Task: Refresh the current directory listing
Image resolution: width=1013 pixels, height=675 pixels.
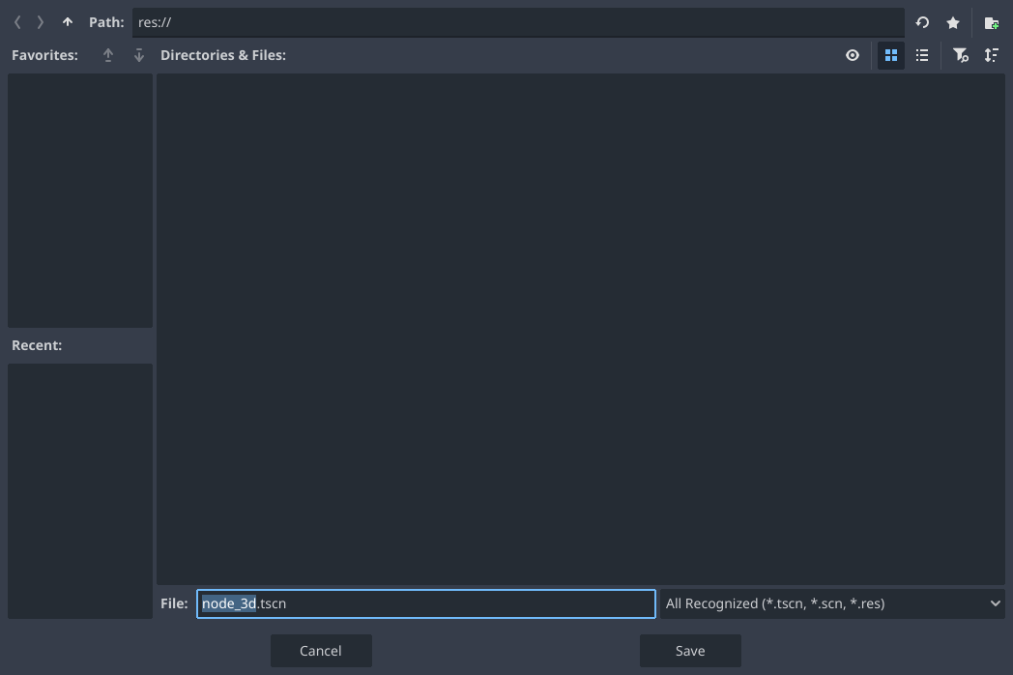Action: pyautogui.click(x=921, y=21)
